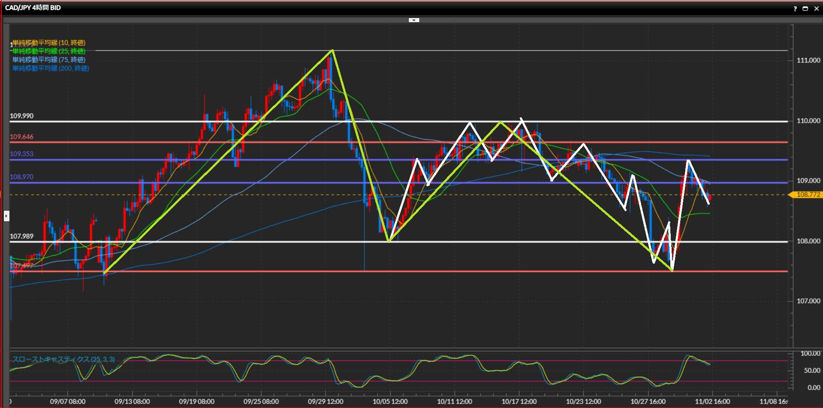
Task: Click the 11/02 16:00 time axis label
Action: pyautogui.click(x=712, y=402)
